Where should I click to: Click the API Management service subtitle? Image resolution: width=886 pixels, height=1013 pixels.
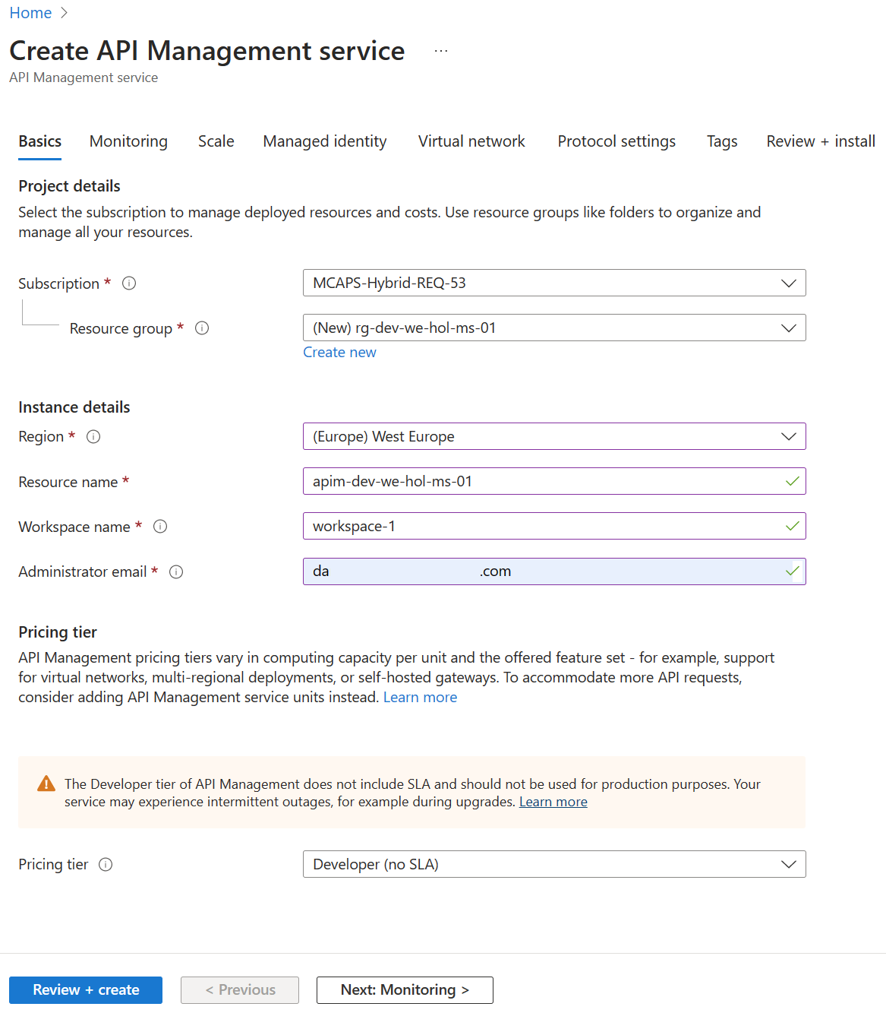tap(84, 78)
